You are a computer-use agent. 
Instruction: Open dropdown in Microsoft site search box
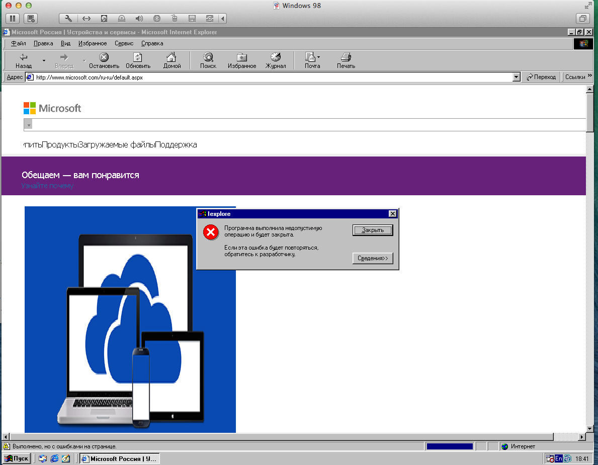pos(28,125)
